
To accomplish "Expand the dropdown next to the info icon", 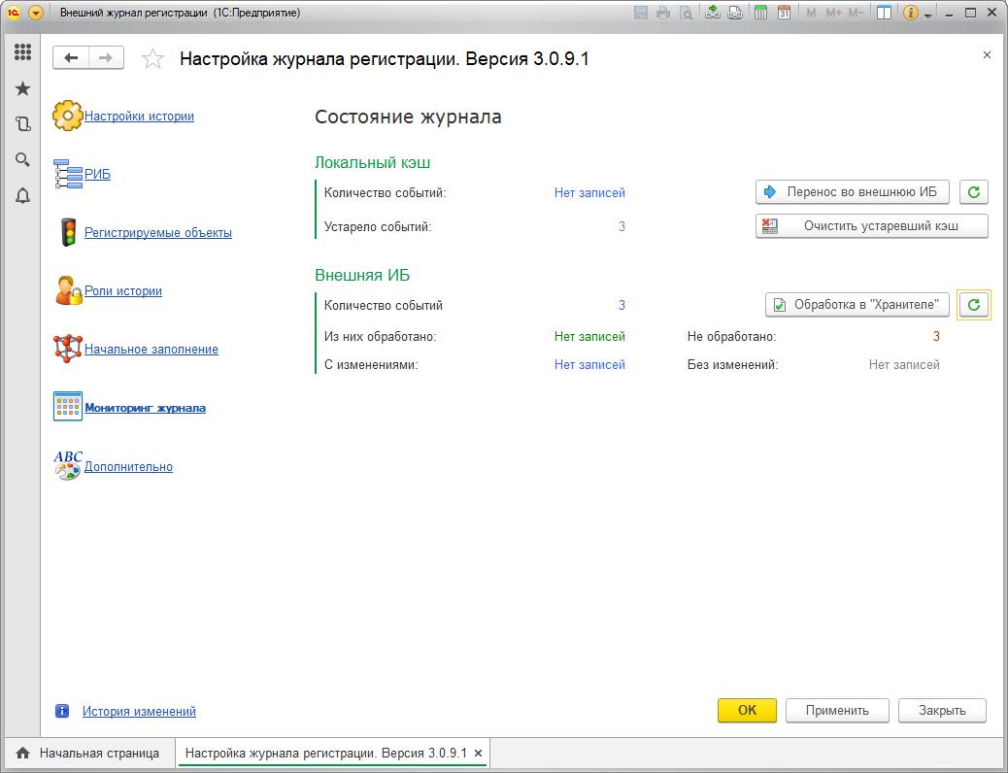I will click(x=928, y=15).
